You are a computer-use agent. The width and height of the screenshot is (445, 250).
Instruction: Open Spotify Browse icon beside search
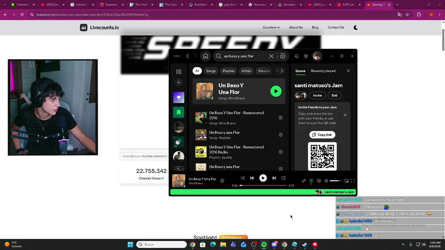[283, 56]
